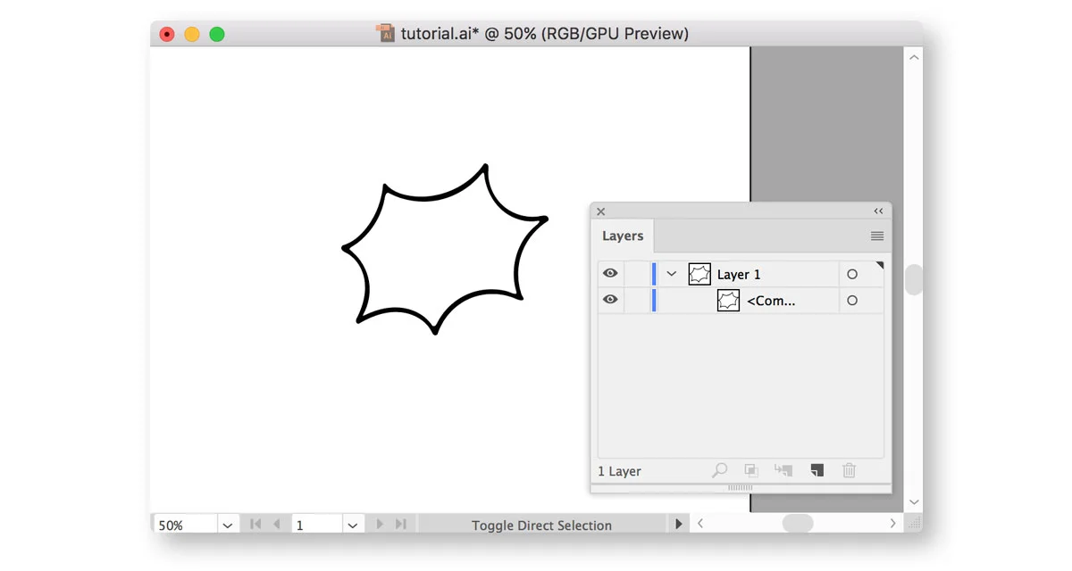Switch to the Layers tab
1072x571 pixels.
[x=623, y=236]
